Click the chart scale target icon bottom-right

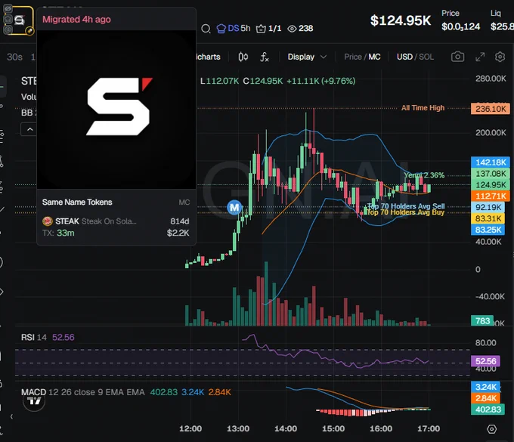[x=492, y=429]
